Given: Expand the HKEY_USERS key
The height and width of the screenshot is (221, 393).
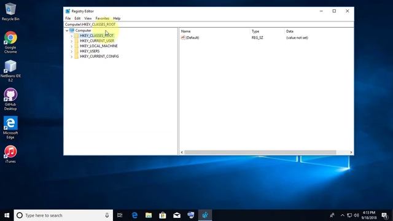Looking at the screenshot, I should click(x=72, y=52).
